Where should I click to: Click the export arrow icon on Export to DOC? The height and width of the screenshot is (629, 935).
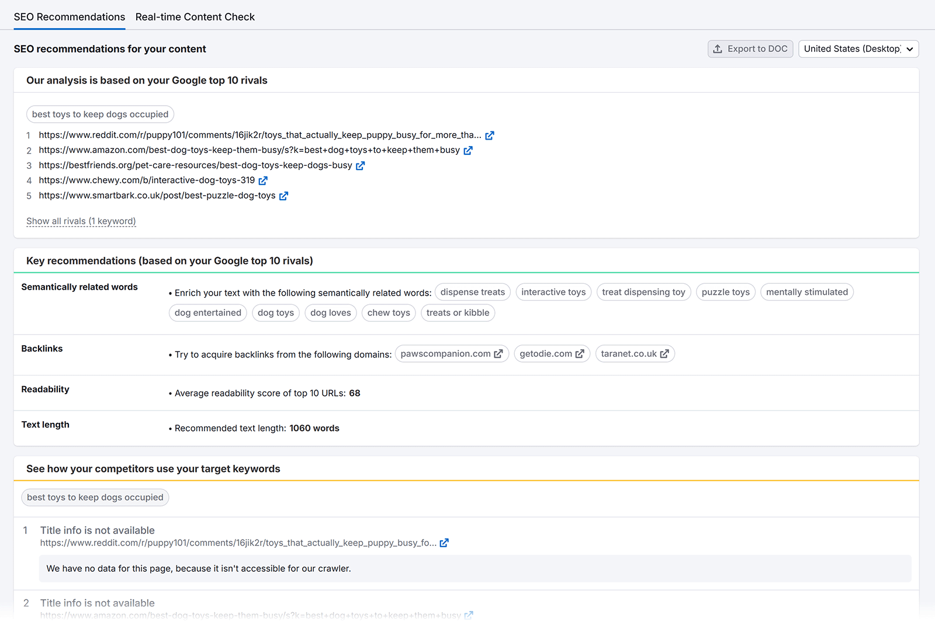(718, 49)
